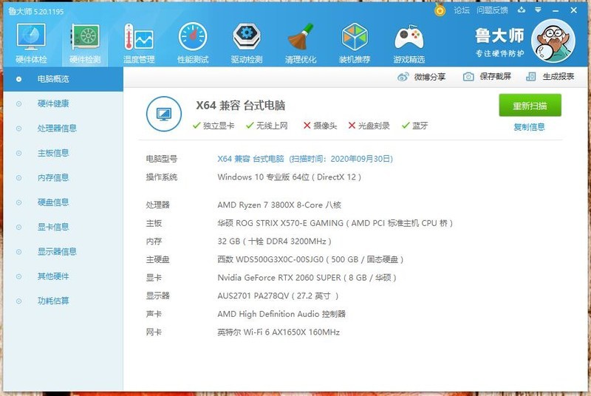Click the gold medal icon in title bar

tap(440, 10)
